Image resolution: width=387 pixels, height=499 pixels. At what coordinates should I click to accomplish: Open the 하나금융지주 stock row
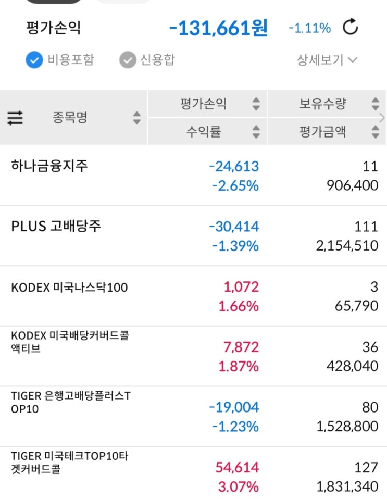pyautogui.click(x=49, y=166)
